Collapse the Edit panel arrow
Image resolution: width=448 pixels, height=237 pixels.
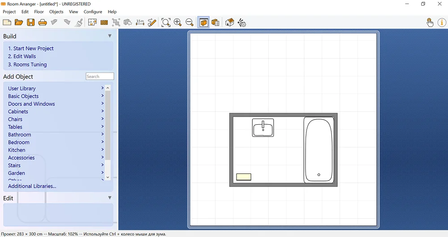(110, 198)
